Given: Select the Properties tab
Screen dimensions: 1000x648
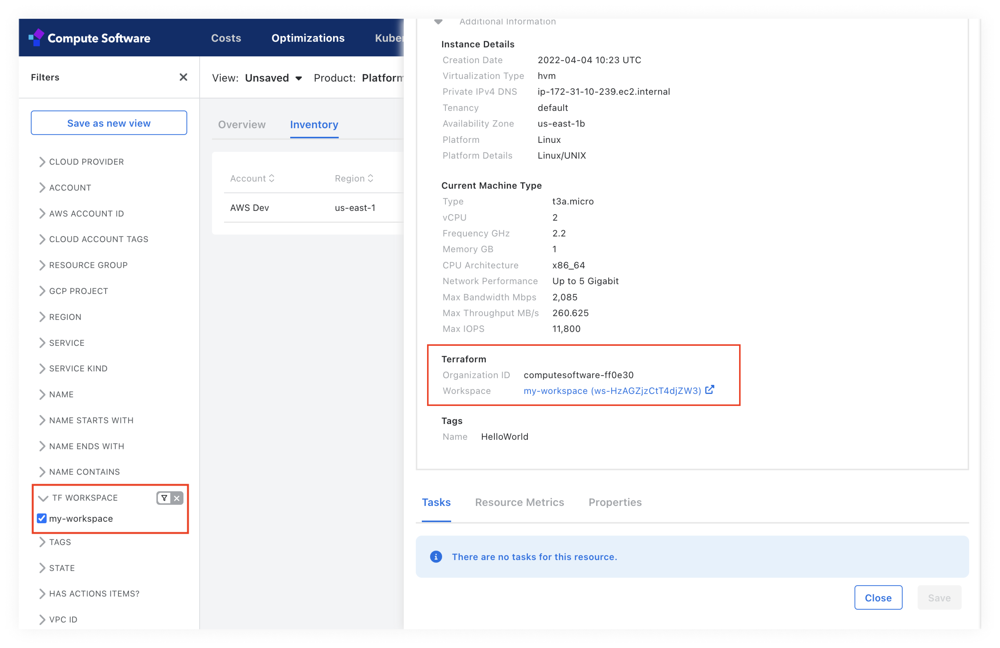Looking at the screenshot, I should click(x=615, y=503).
